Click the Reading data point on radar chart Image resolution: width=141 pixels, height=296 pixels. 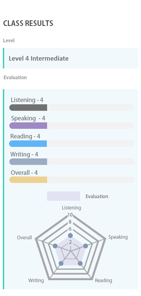click(80, 263)
